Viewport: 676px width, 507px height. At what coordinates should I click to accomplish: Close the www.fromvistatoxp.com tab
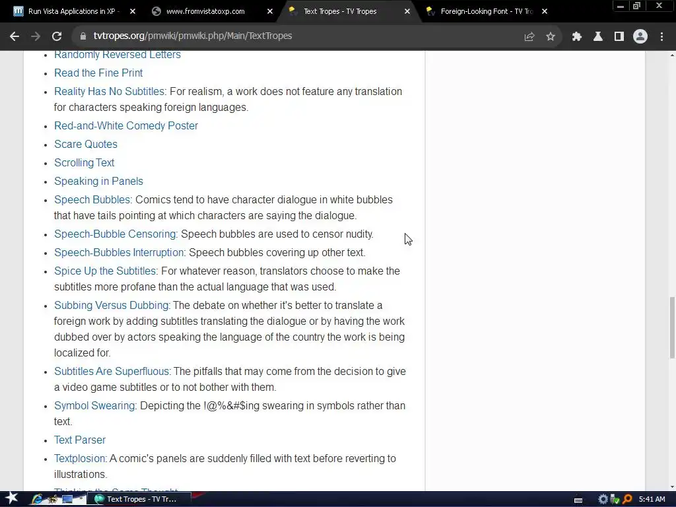tap(270, 11)
